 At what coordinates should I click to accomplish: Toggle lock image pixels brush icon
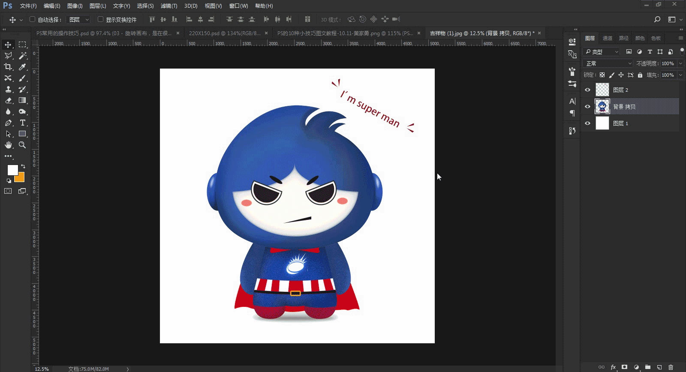point(611,75)
